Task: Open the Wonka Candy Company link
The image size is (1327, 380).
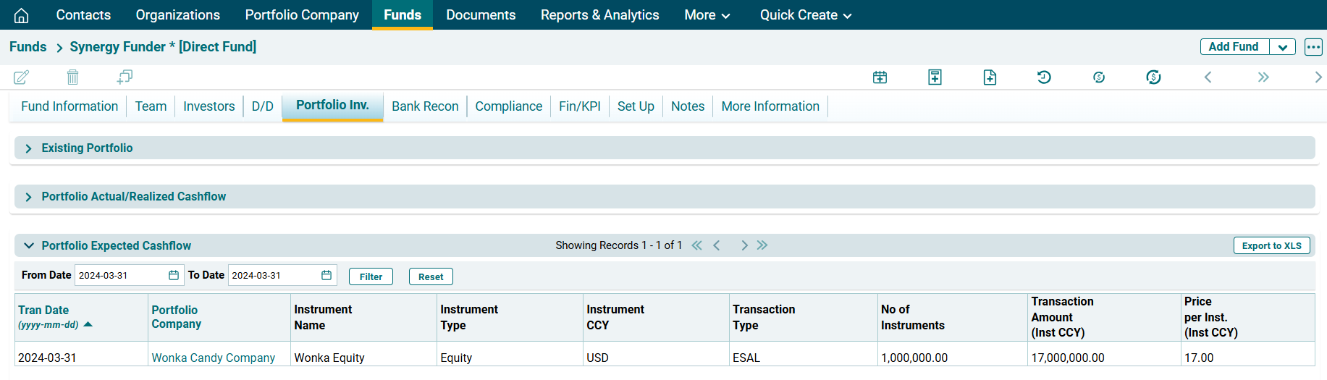Action: click(x=213, y=358)
